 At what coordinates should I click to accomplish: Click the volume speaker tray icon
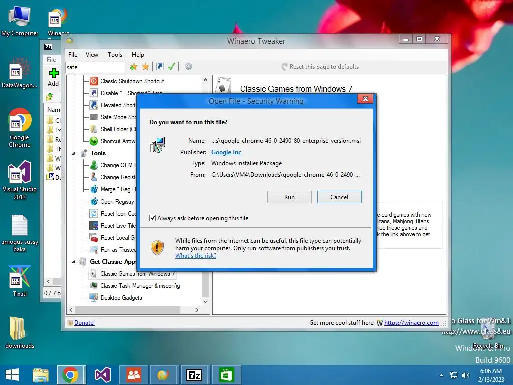pyautogui.click(x=465, y=375)
